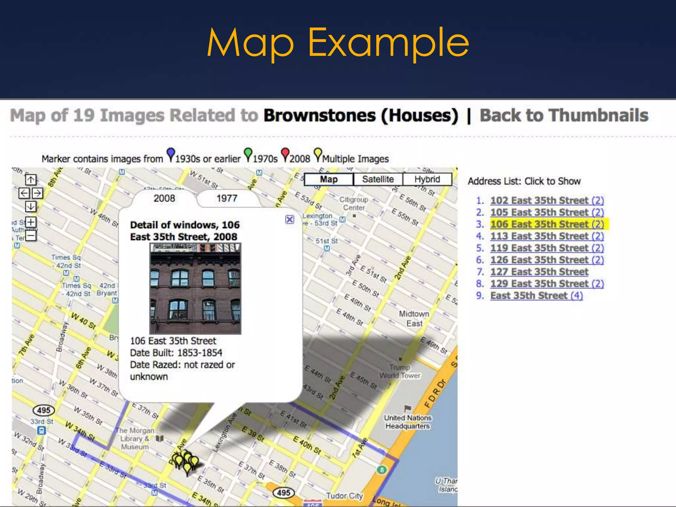The height and width of the screenshot is (507, 676).
Task: Click the Trump World Tower label
Action: pyautogui.click(x=400, y=371)
